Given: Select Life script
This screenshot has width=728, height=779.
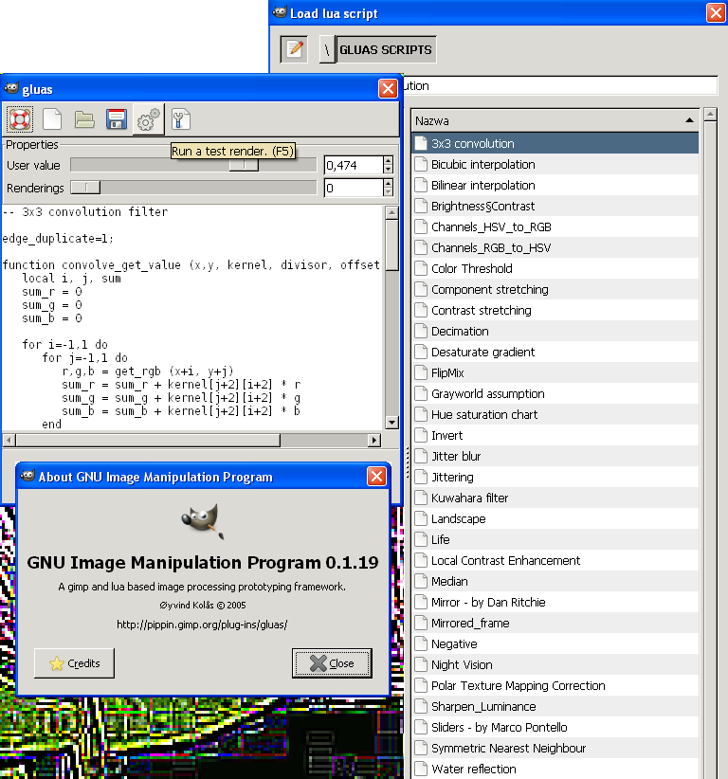Looking at the screenshot, I should pyautogui.click(x=555, y=540).
